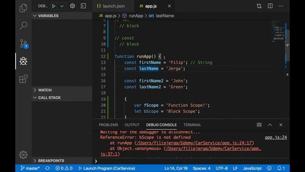Start debugging with the green play button
Viewport: 305px width, 172px height.
[54, 6]
